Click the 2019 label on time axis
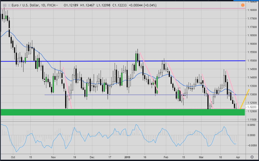259x161 pixels. pyautogui.click(x=127, y=157)
